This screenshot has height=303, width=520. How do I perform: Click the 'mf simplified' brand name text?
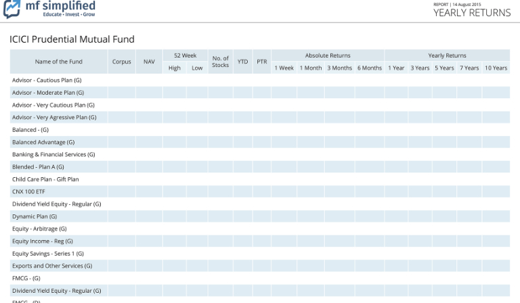point(60,5)
